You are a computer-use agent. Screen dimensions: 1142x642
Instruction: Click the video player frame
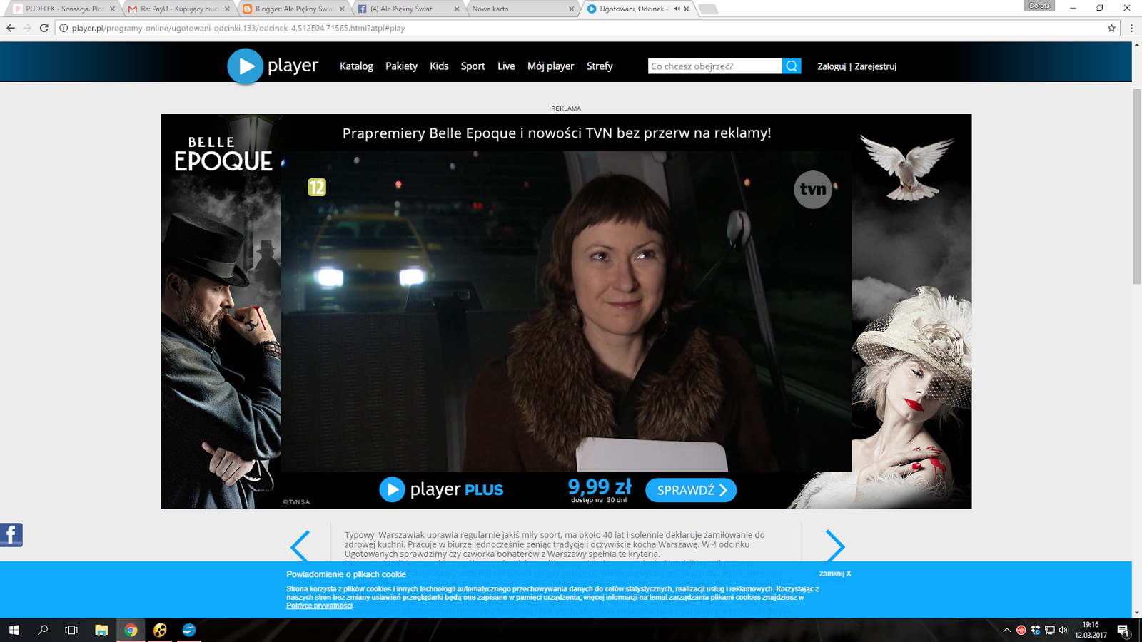point(566,311)
